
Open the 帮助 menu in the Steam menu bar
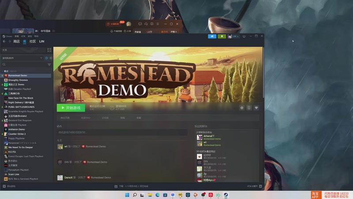point(37,36)
